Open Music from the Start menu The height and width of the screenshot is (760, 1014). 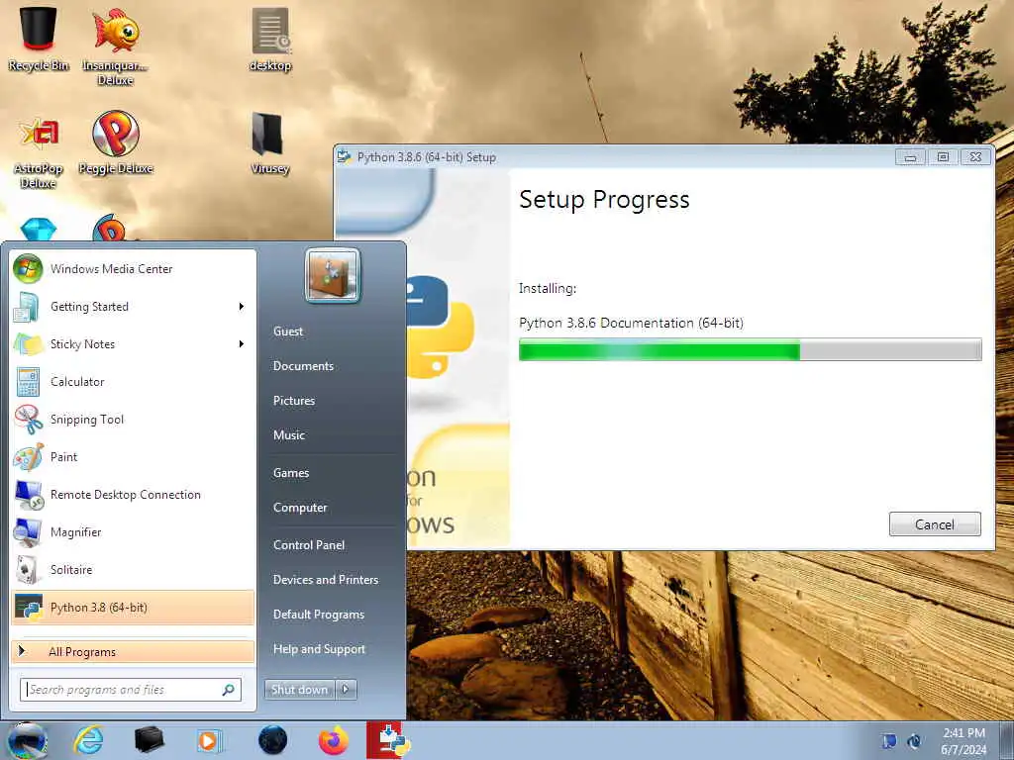(289, 435)
